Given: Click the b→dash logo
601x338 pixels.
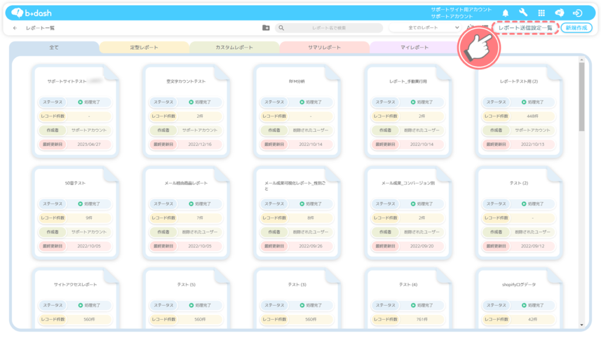Looking at the screenshot, I should coord(31,13).
